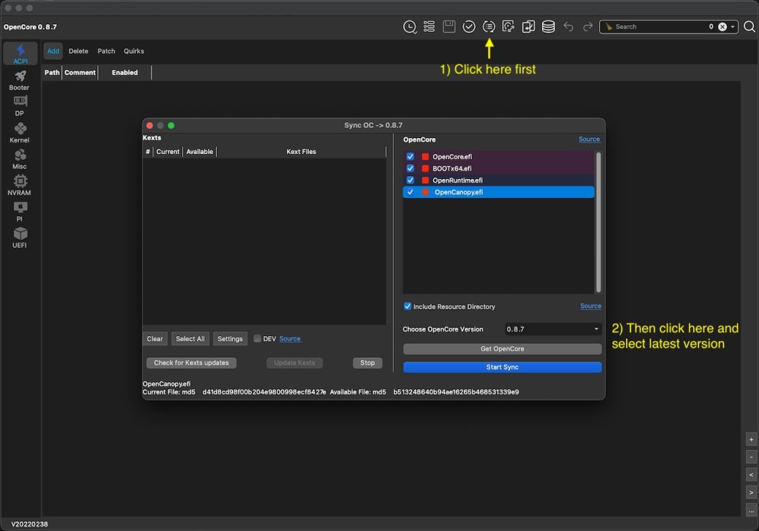The image size is (759, 531).
Task: Open the search options dropdown arrow
Action: point(733,27)
